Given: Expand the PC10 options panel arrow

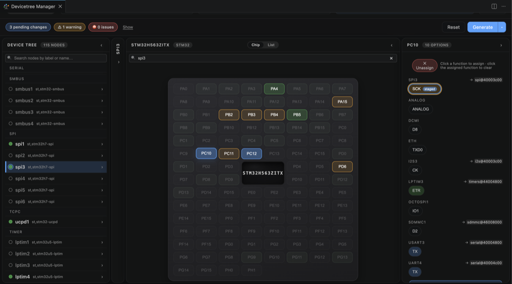Looking at the screenshot, I should click(x=501, y=45).
